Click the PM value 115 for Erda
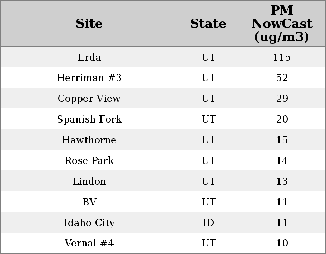 tap(282, 57)
